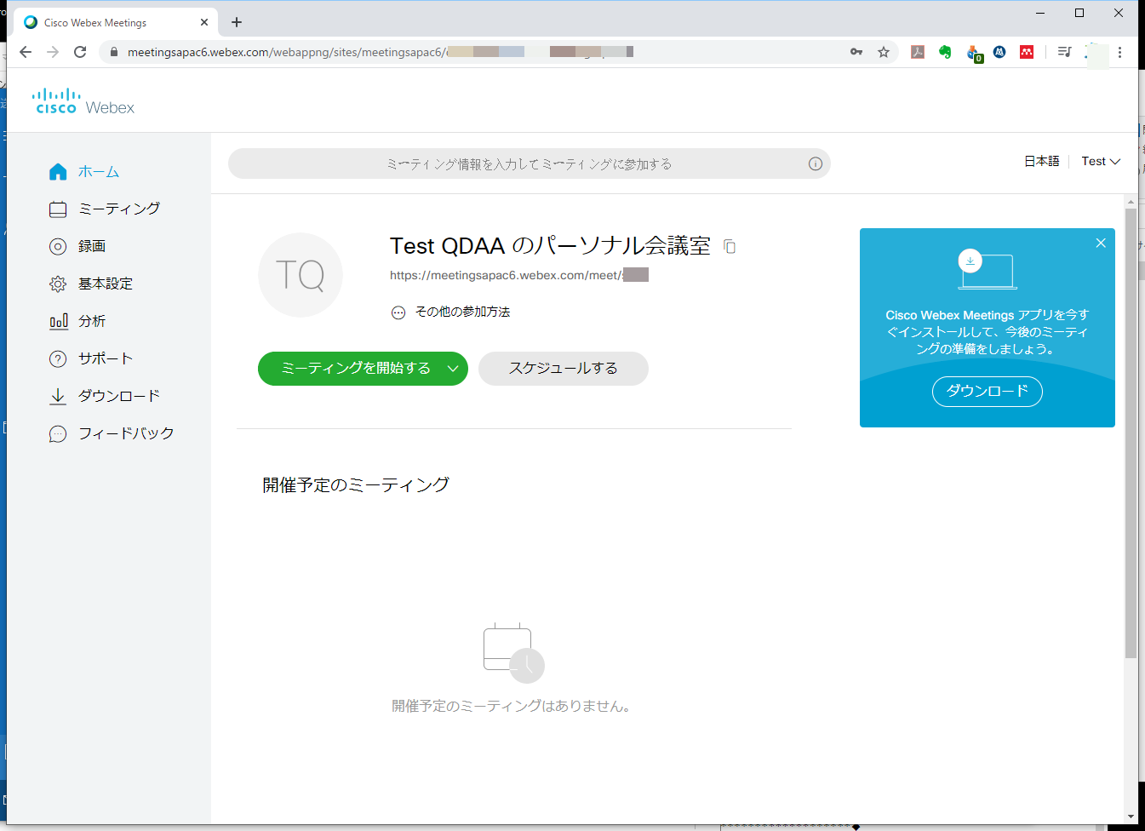Viewport: 1145px width, 831px height.
Task: Click the personal room meet URL
Action: [519, 275]
